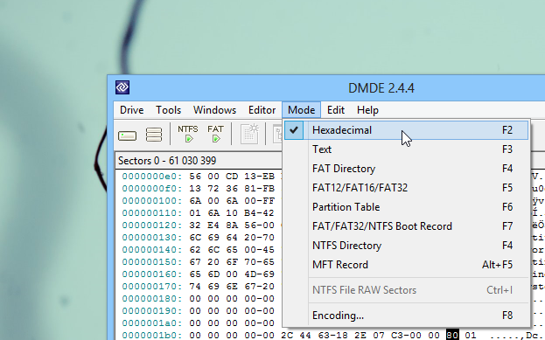Click the select drive toolbar icon
The width and height of the screenshot is (545, 340).
pos(127,135)
